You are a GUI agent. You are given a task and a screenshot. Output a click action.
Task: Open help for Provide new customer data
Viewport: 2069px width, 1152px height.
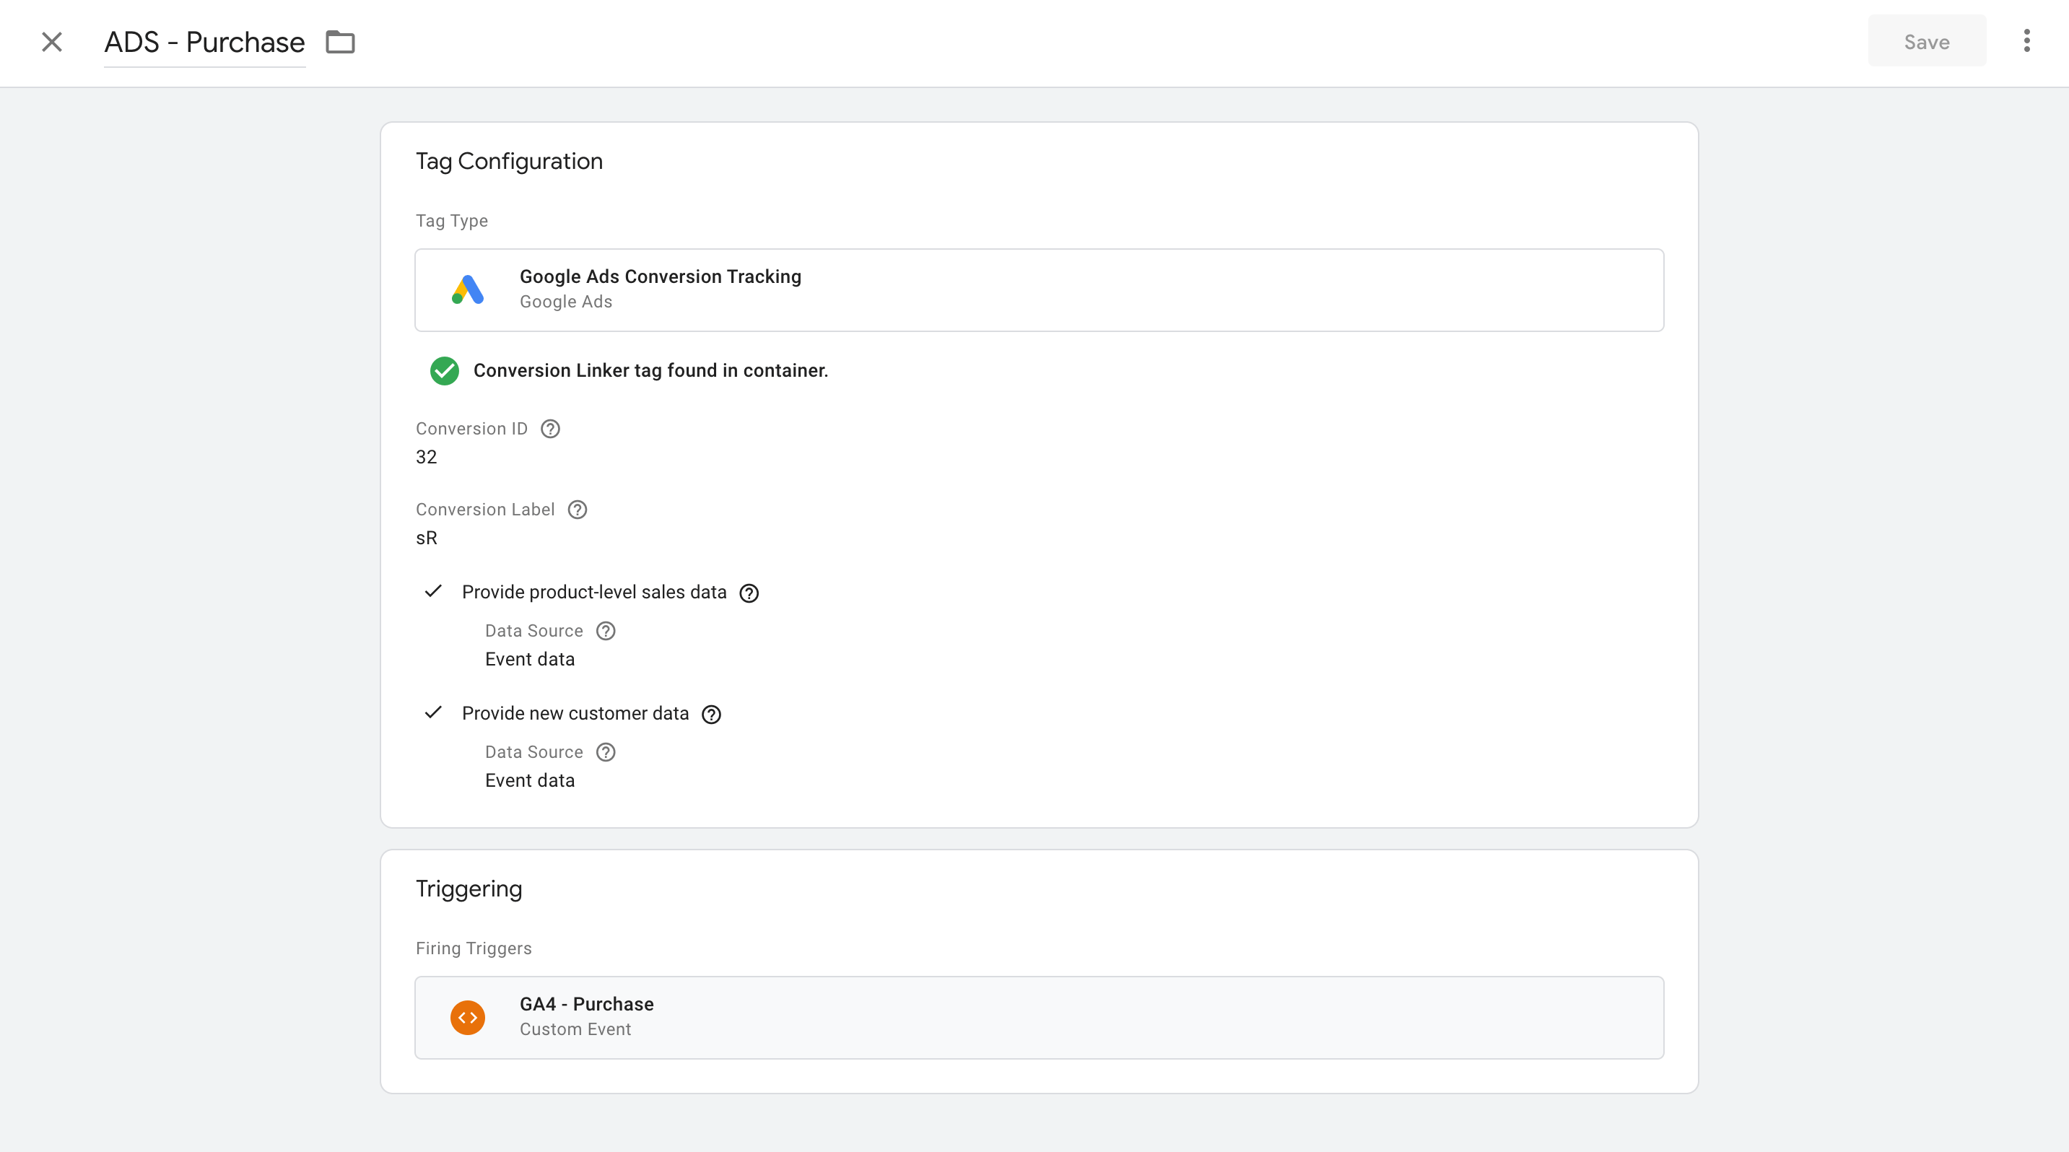(712, 715)
